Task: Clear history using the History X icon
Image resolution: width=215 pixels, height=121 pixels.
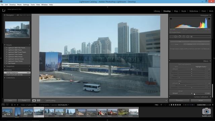Action: click(30, 70)
